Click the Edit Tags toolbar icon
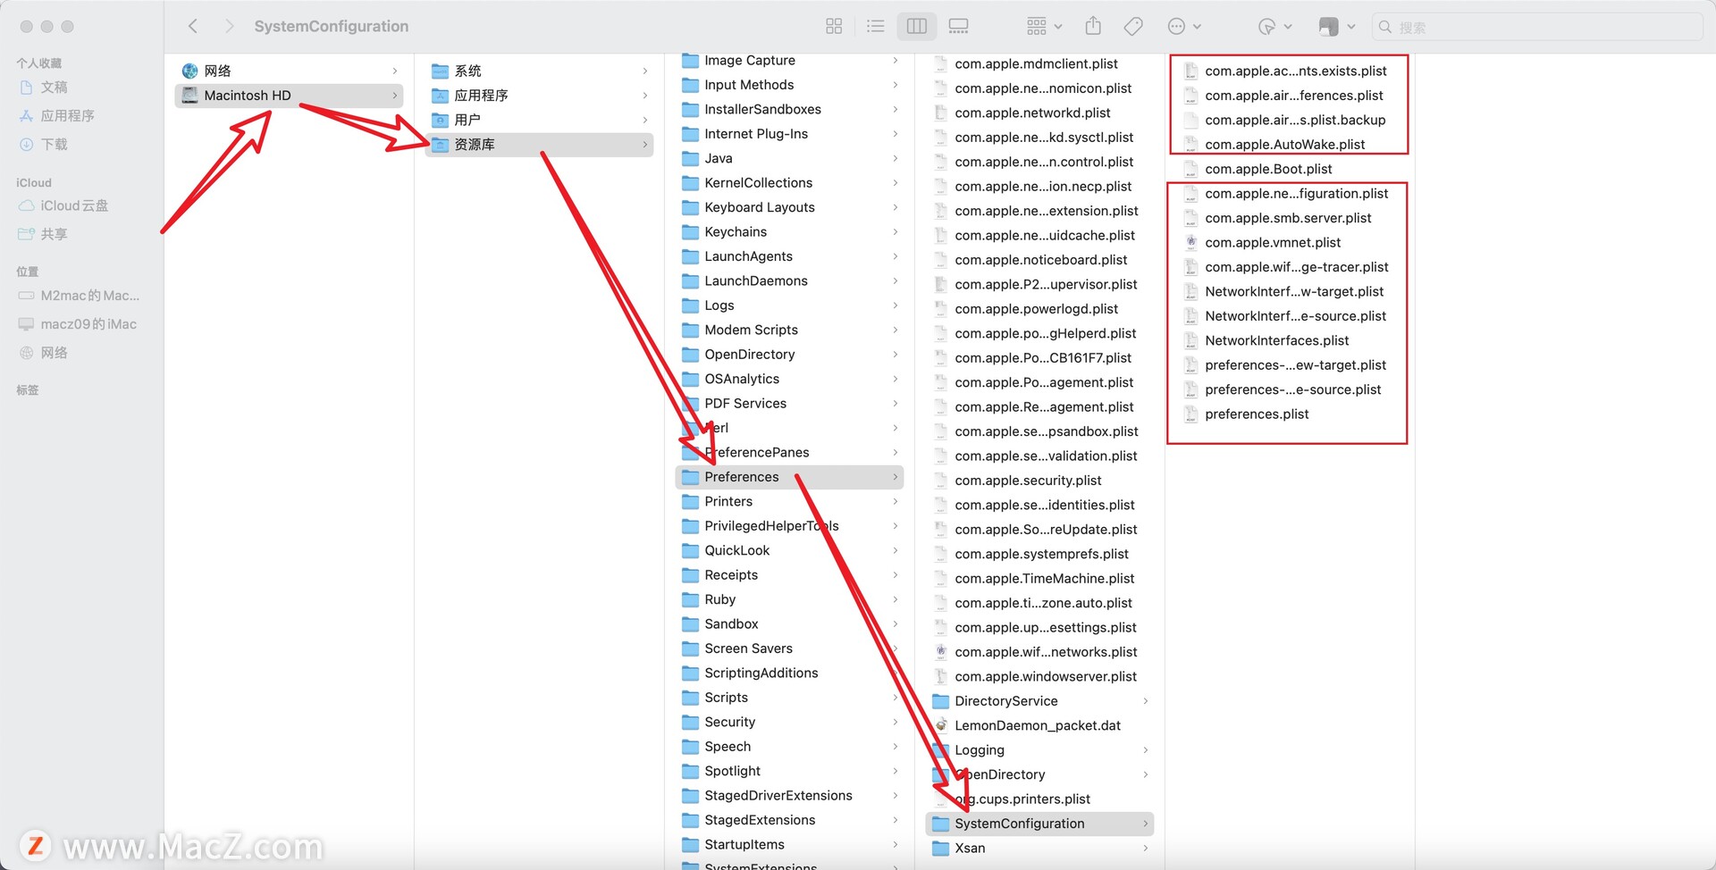This screenshot has width=1716, height=870. pos(1133,27)
